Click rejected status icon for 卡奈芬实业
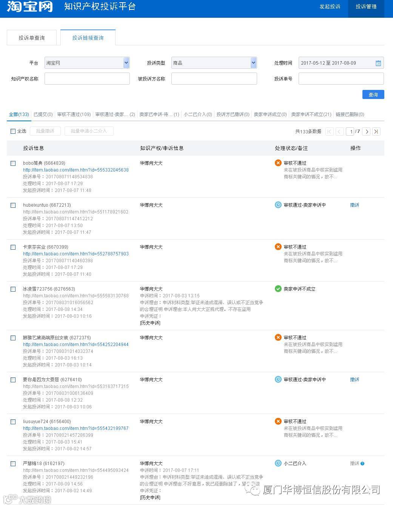393x507 pixels. click(278, 247)
